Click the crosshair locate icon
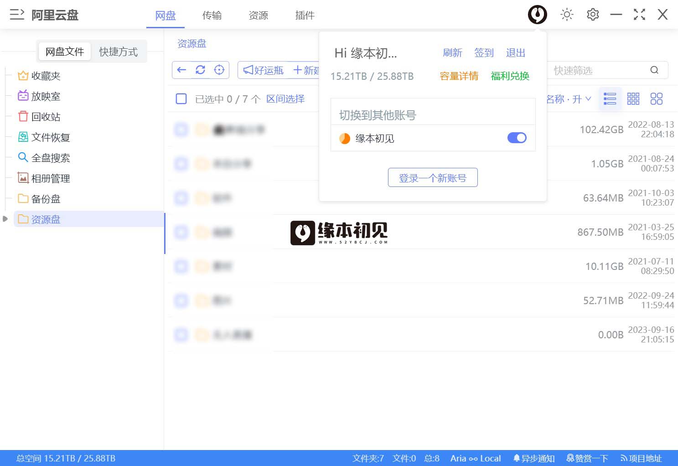The width and height of the screenshot is (678, 466). coord(219,70)
